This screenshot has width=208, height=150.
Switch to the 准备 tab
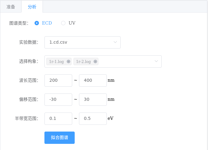click(x=11, y=7)
